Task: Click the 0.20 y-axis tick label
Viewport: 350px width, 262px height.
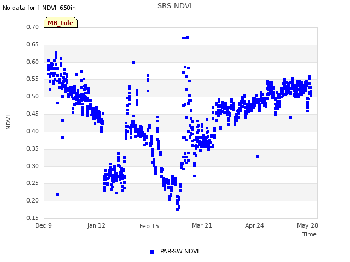Action: coord(33,200)
